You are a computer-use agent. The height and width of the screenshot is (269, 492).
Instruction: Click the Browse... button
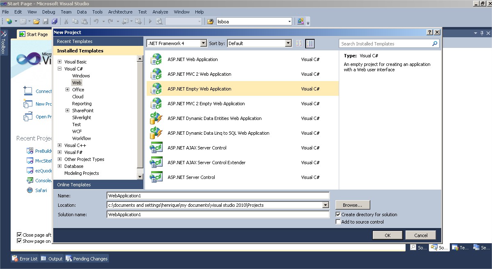tap(353, 205)
